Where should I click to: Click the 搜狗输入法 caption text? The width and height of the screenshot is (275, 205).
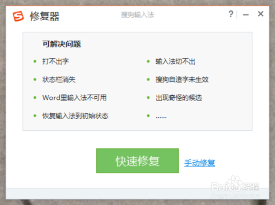coord(137,15)
